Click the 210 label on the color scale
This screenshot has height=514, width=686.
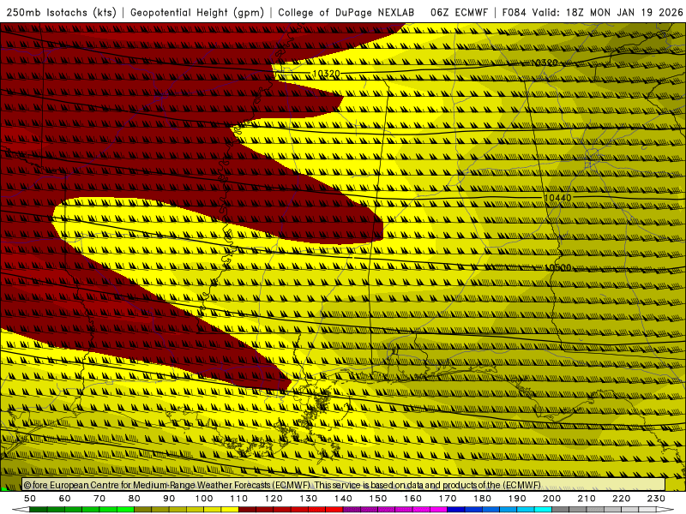point(587,499)
